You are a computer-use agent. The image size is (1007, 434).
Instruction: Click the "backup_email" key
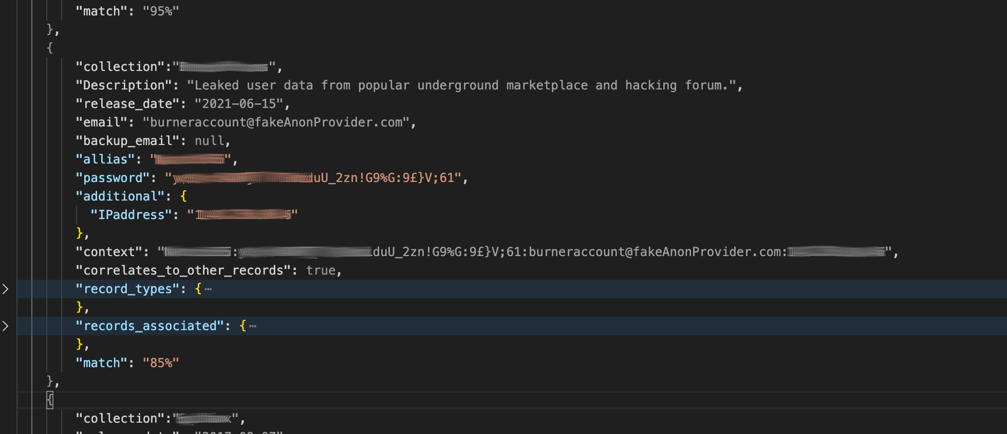pos(127,141)
